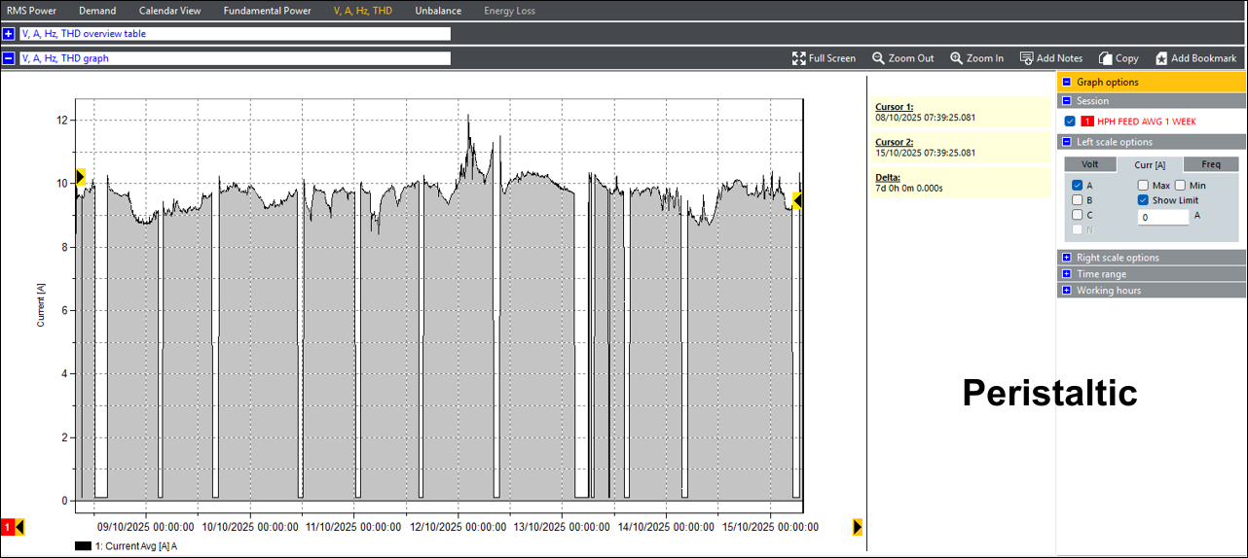
Task: Add a bookmark with star icon
Action: pyautogui.click(x=1161, y=58)
